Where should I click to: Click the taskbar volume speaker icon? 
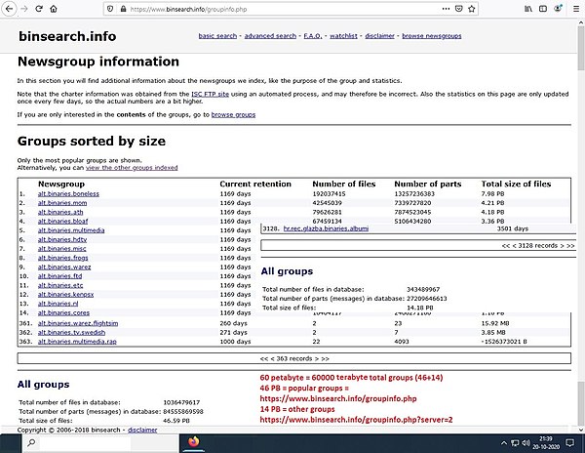pos(526,443)
